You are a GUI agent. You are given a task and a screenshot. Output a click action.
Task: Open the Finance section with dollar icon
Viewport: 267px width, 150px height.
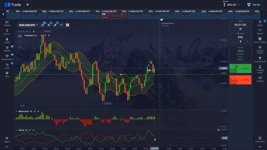(x=7, y=32)
